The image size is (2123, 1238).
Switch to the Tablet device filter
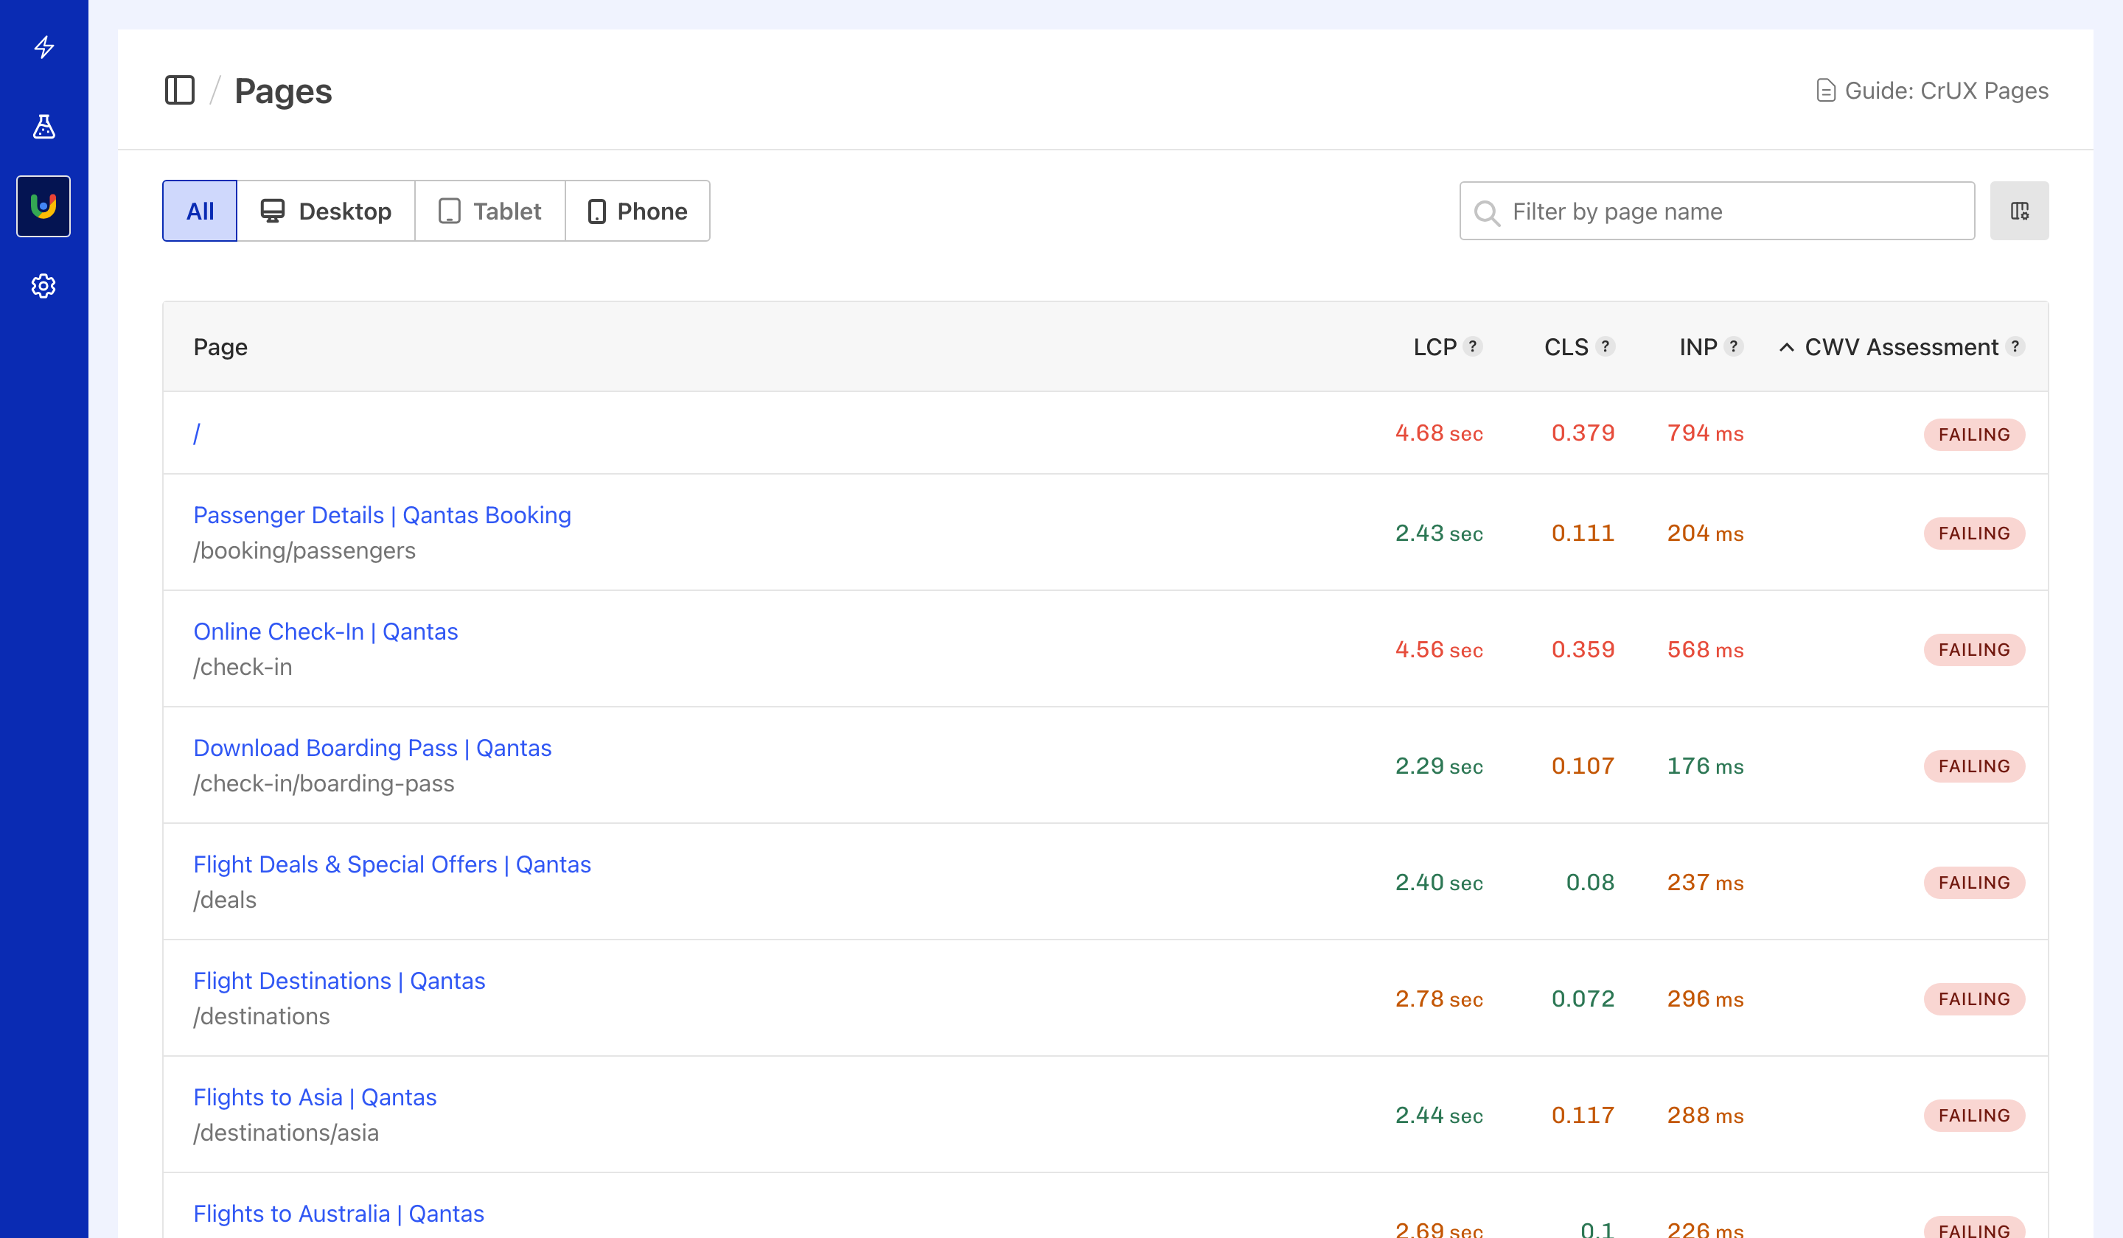pyautogui.click(x=489, y=211)
